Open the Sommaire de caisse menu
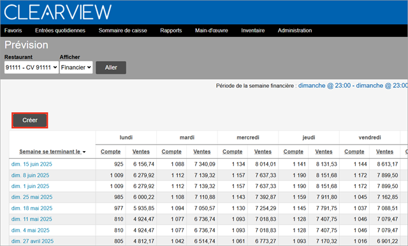The image size is (408, 246). pyautogui.click(x=122, y=31)
